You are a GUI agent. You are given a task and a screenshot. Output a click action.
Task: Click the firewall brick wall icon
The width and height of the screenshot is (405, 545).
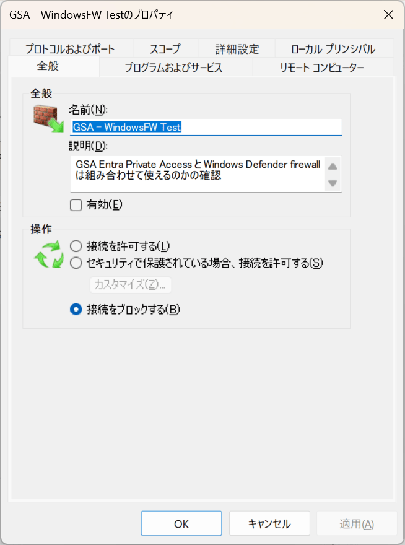coord(49,118)
